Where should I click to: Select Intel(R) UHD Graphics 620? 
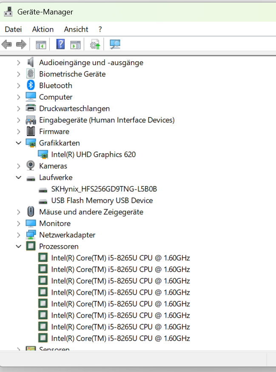click(x=94, y=155)
